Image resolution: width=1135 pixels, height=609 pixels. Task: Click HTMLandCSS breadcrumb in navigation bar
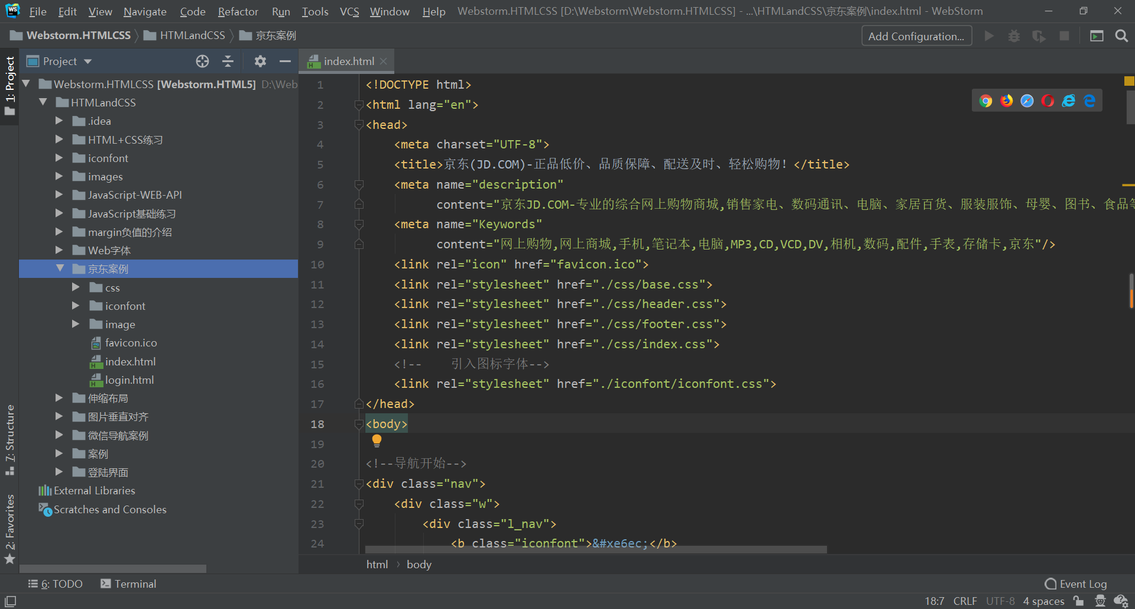point(185,35)
